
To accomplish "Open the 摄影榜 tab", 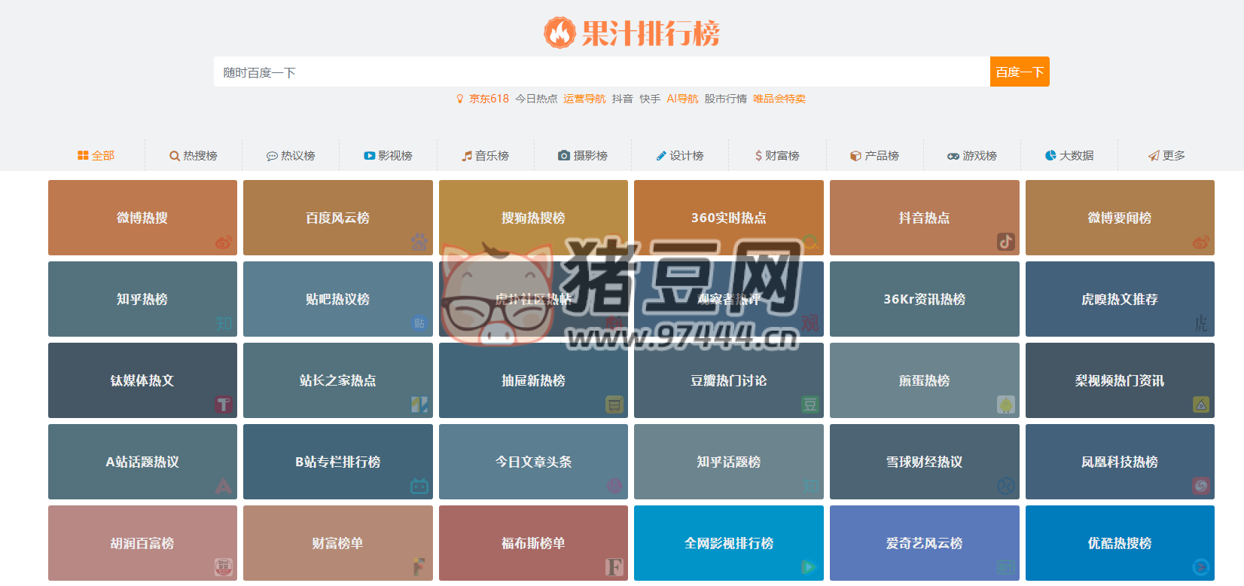I will [583, 156].
